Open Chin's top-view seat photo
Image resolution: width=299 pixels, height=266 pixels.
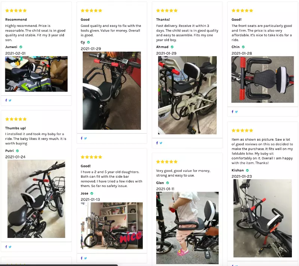tap(263, 79)
